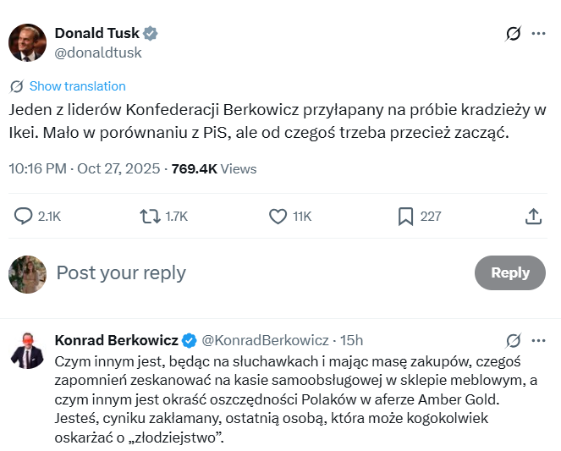The image size is (561, 451).
Task: Show translation of the Polish post
Action: pos(77,86)
